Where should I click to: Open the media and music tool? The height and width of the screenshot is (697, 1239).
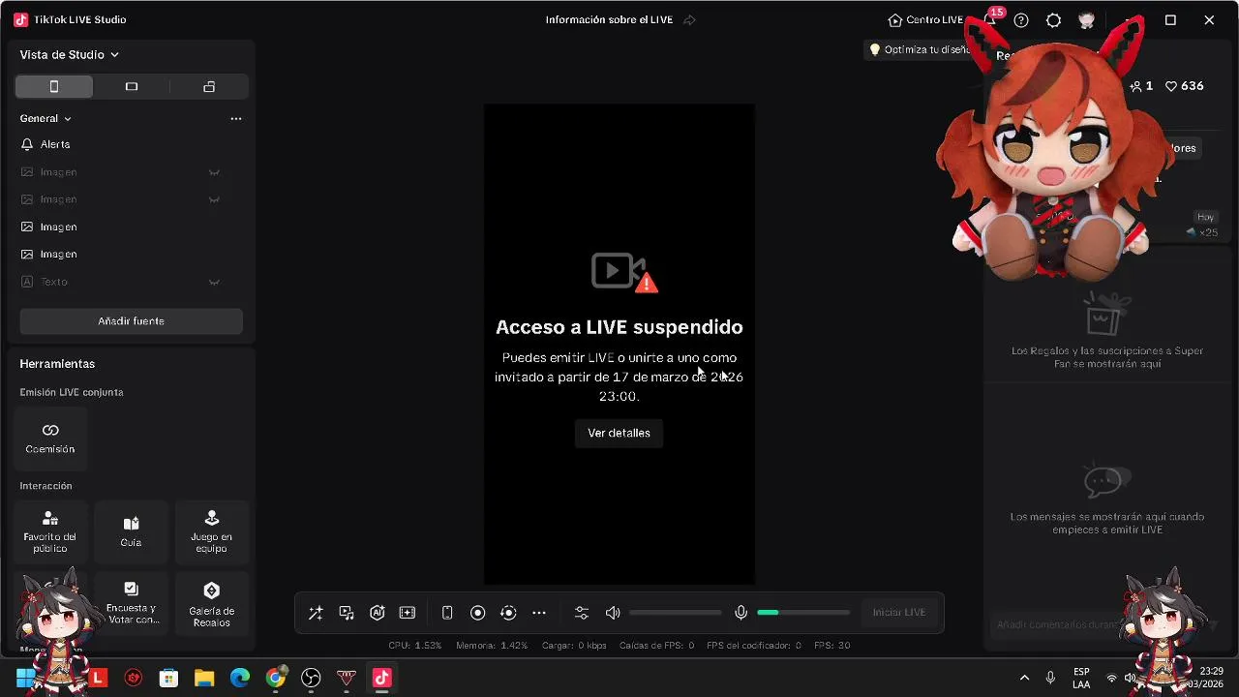[347, 613]
